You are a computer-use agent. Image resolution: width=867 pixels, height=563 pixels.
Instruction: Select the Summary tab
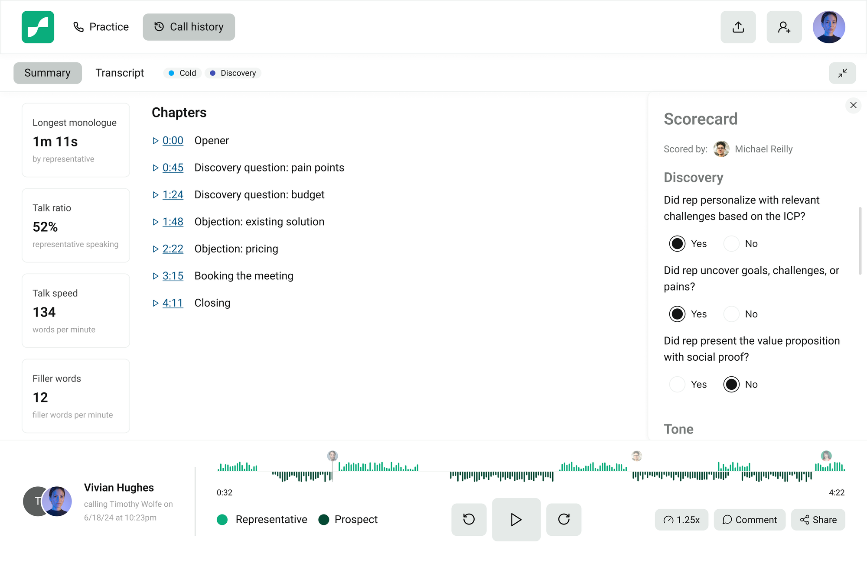pos(47,72)
